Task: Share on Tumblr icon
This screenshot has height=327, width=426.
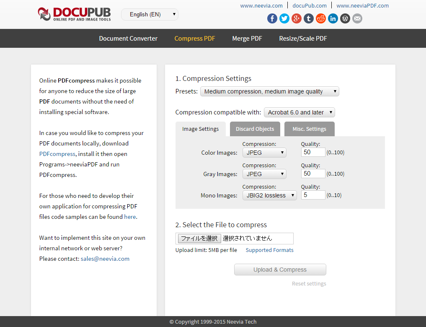Action: tap(309, 18)
